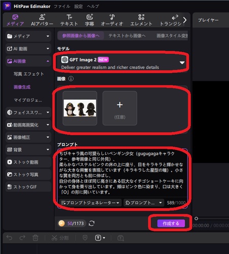
Task: Open the メディア tab in the top toolbar
Action: tap(15, 20)
